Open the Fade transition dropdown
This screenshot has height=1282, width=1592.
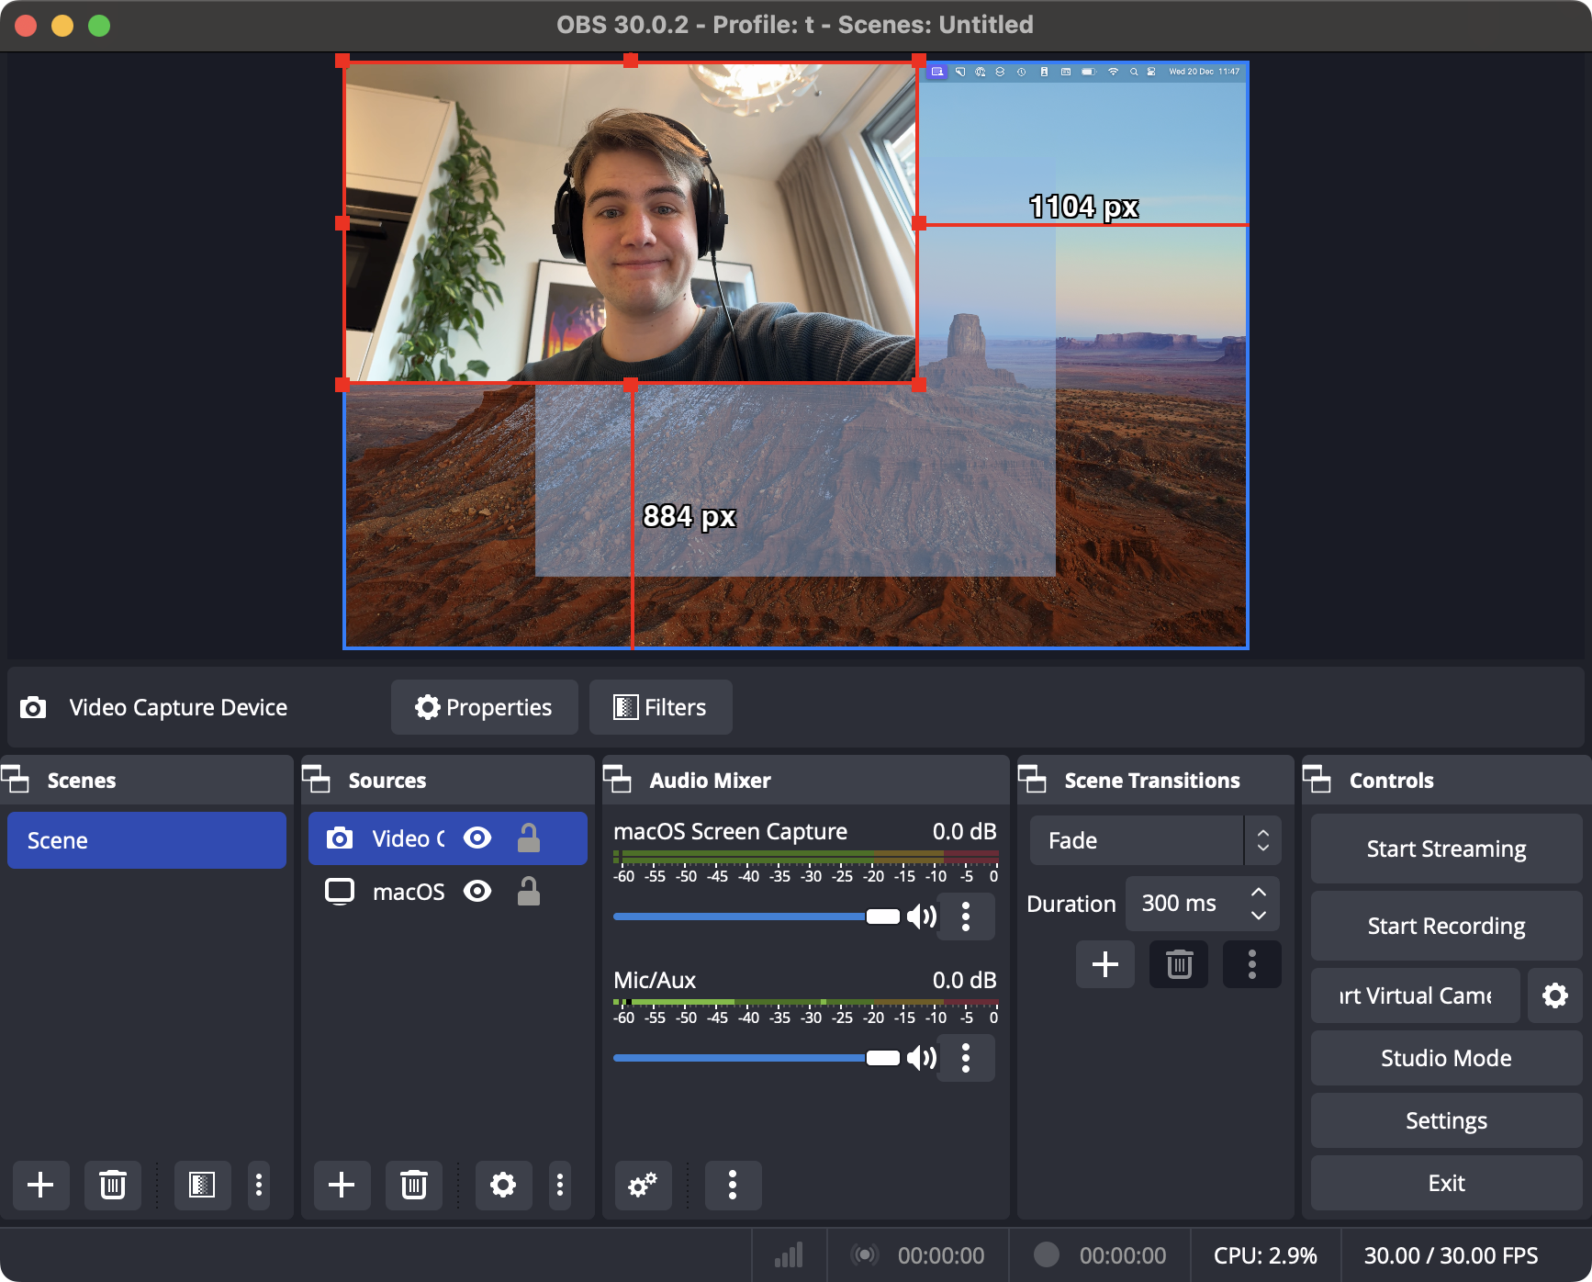coord(1155,840)
